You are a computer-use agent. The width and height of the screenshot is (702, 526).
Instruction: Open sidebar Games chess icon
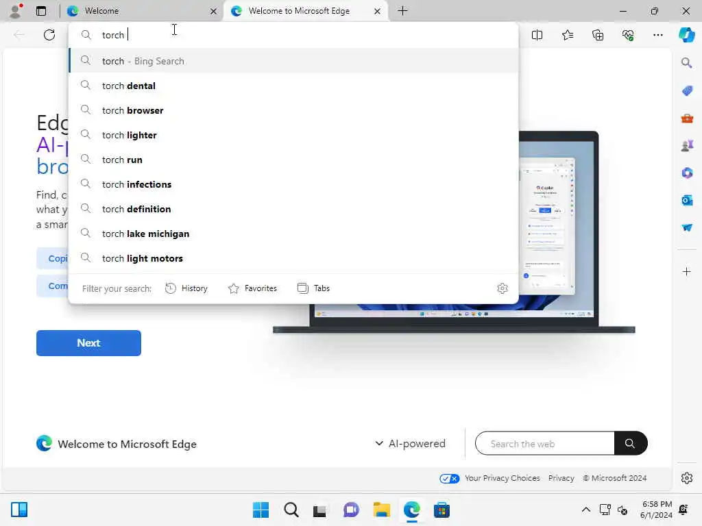(x=687, y=146)
